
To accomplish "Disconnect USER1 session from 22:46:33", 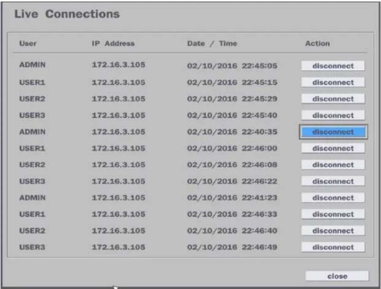I will tap(333, 214).
